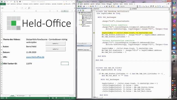Click the Chrome icon in the taskbar

point(174,17)
